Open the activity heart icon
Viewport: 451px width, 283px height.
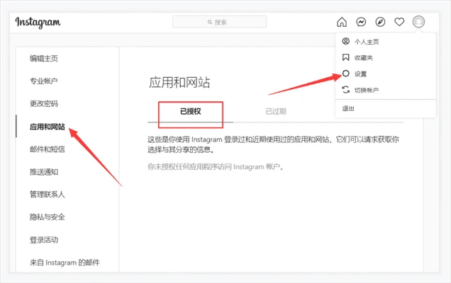tap(399, 22)
